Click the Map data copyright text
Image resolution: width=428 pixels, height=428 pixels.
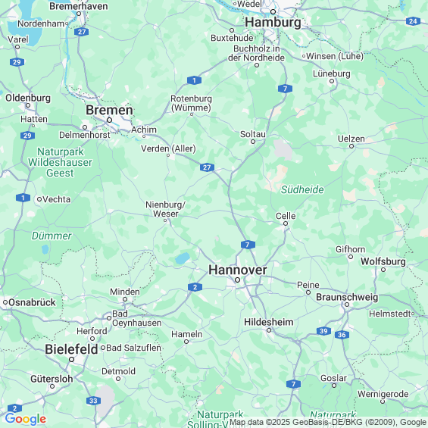(x=328, y=422)
